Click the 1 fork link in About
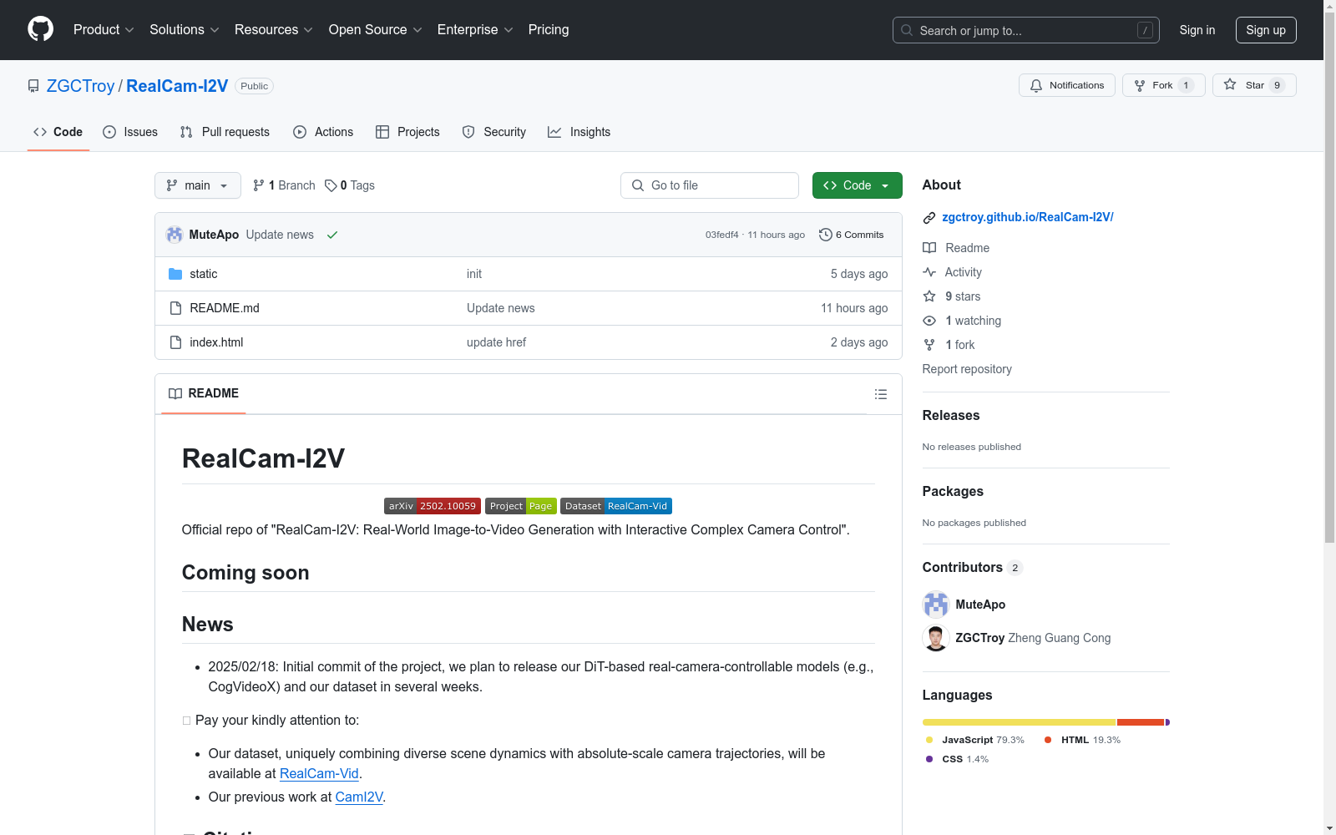1336x835 pixels. (960, 345)
